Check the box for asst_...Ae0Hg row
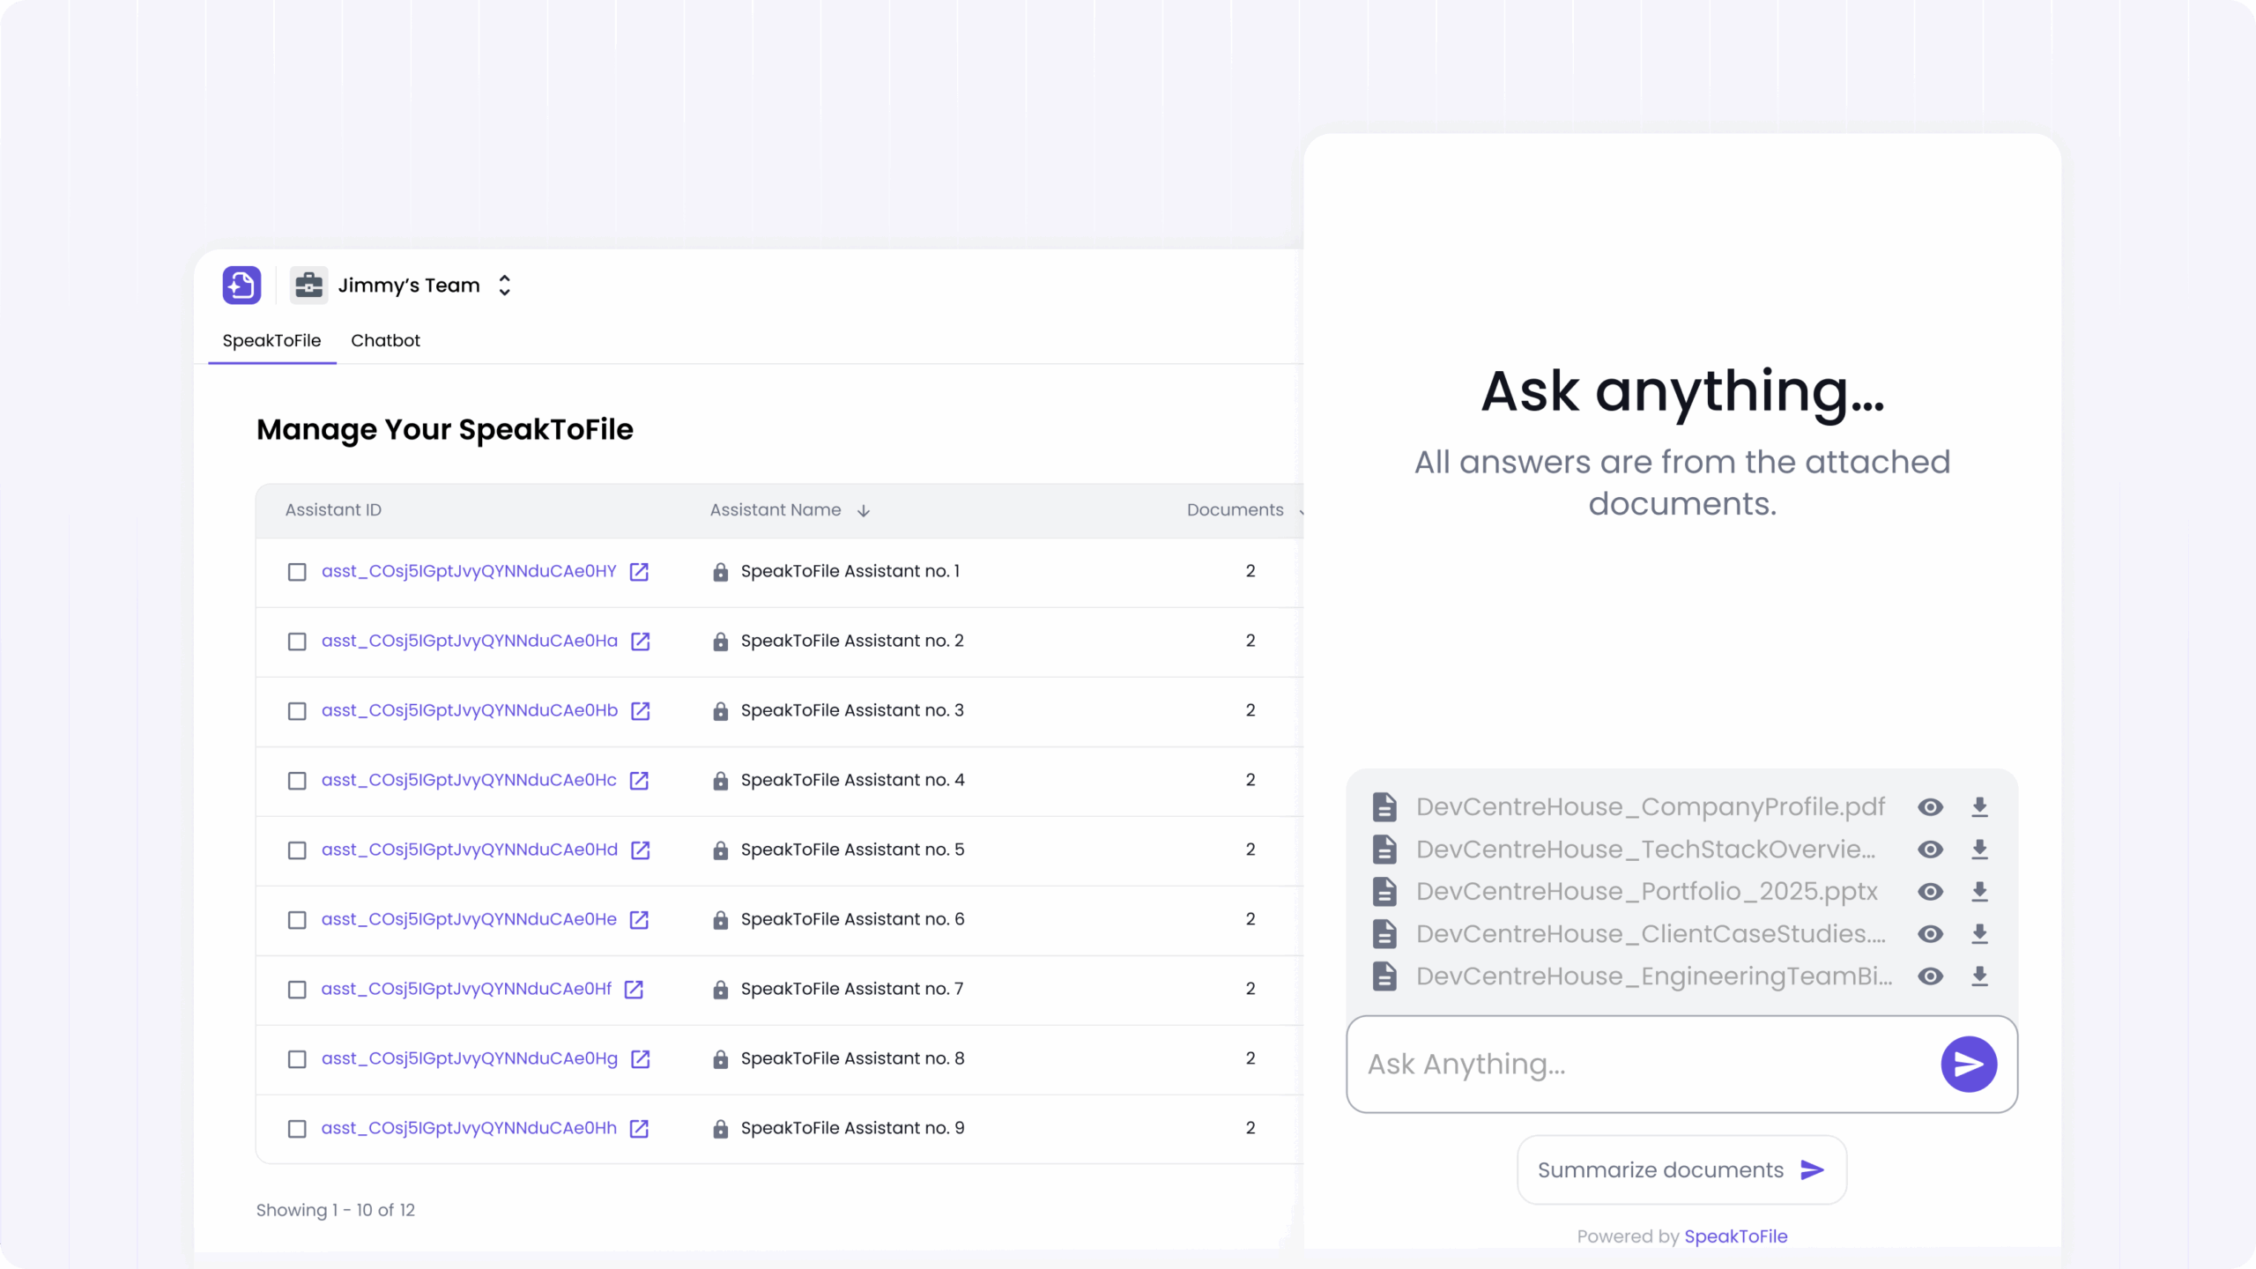 point(297,1059)
